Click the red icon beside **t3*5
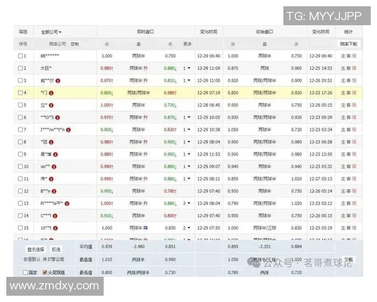The height and width of the screenshot is (302, 377). point(57,118)
